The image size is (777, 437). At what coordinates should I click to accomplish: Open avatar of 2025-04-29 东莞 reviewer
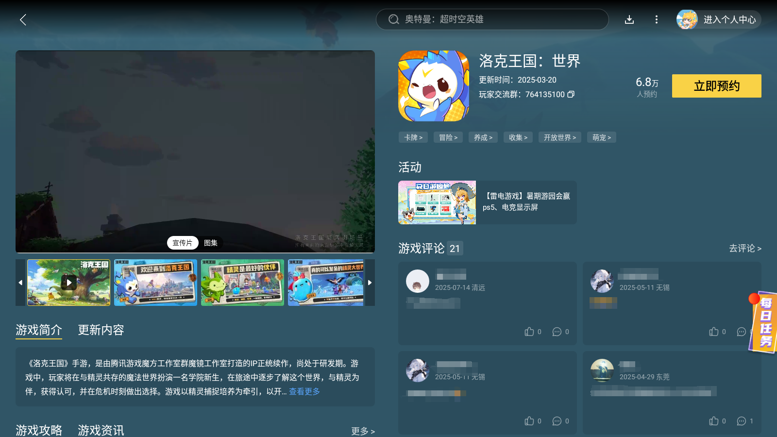click(x=602, y=370)
